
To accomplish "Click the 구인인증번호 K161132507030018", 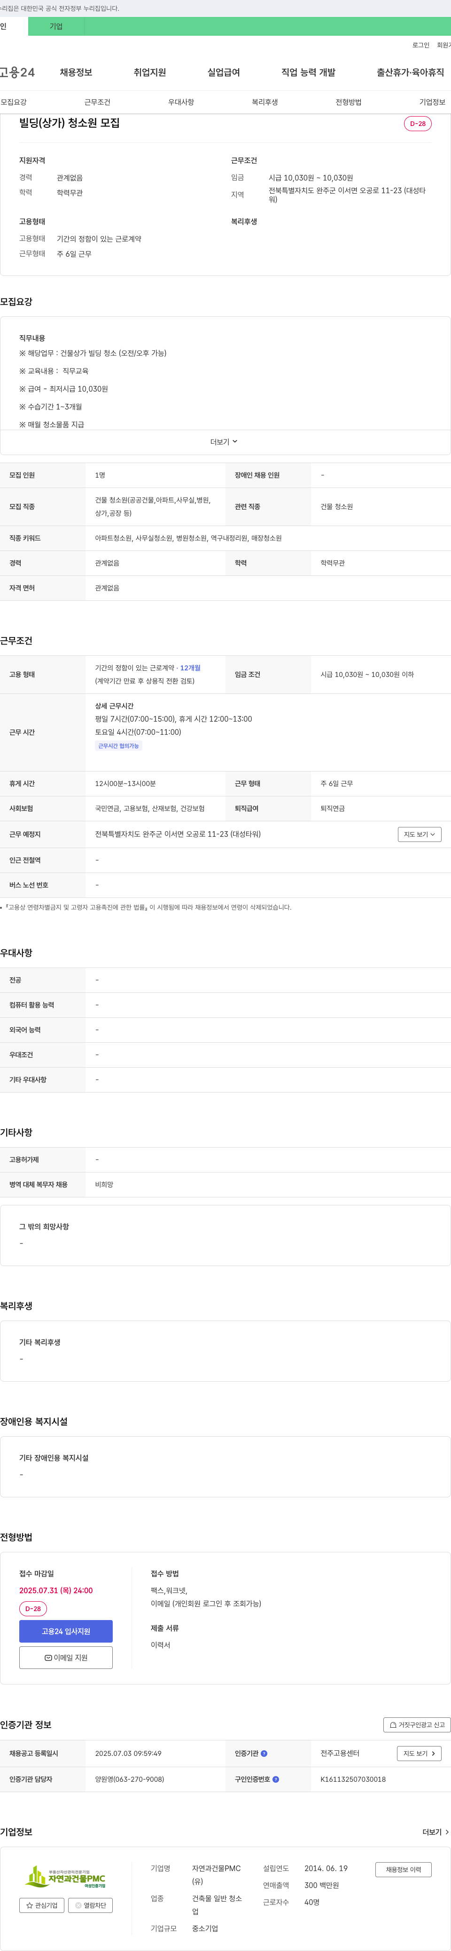I will click(353, 1779).
